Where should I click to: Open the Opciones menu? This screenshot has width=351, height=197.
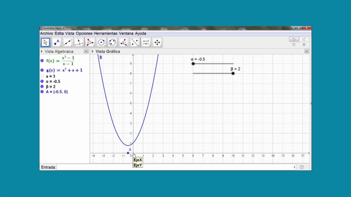pyautogui.click(x=84, y=33)
